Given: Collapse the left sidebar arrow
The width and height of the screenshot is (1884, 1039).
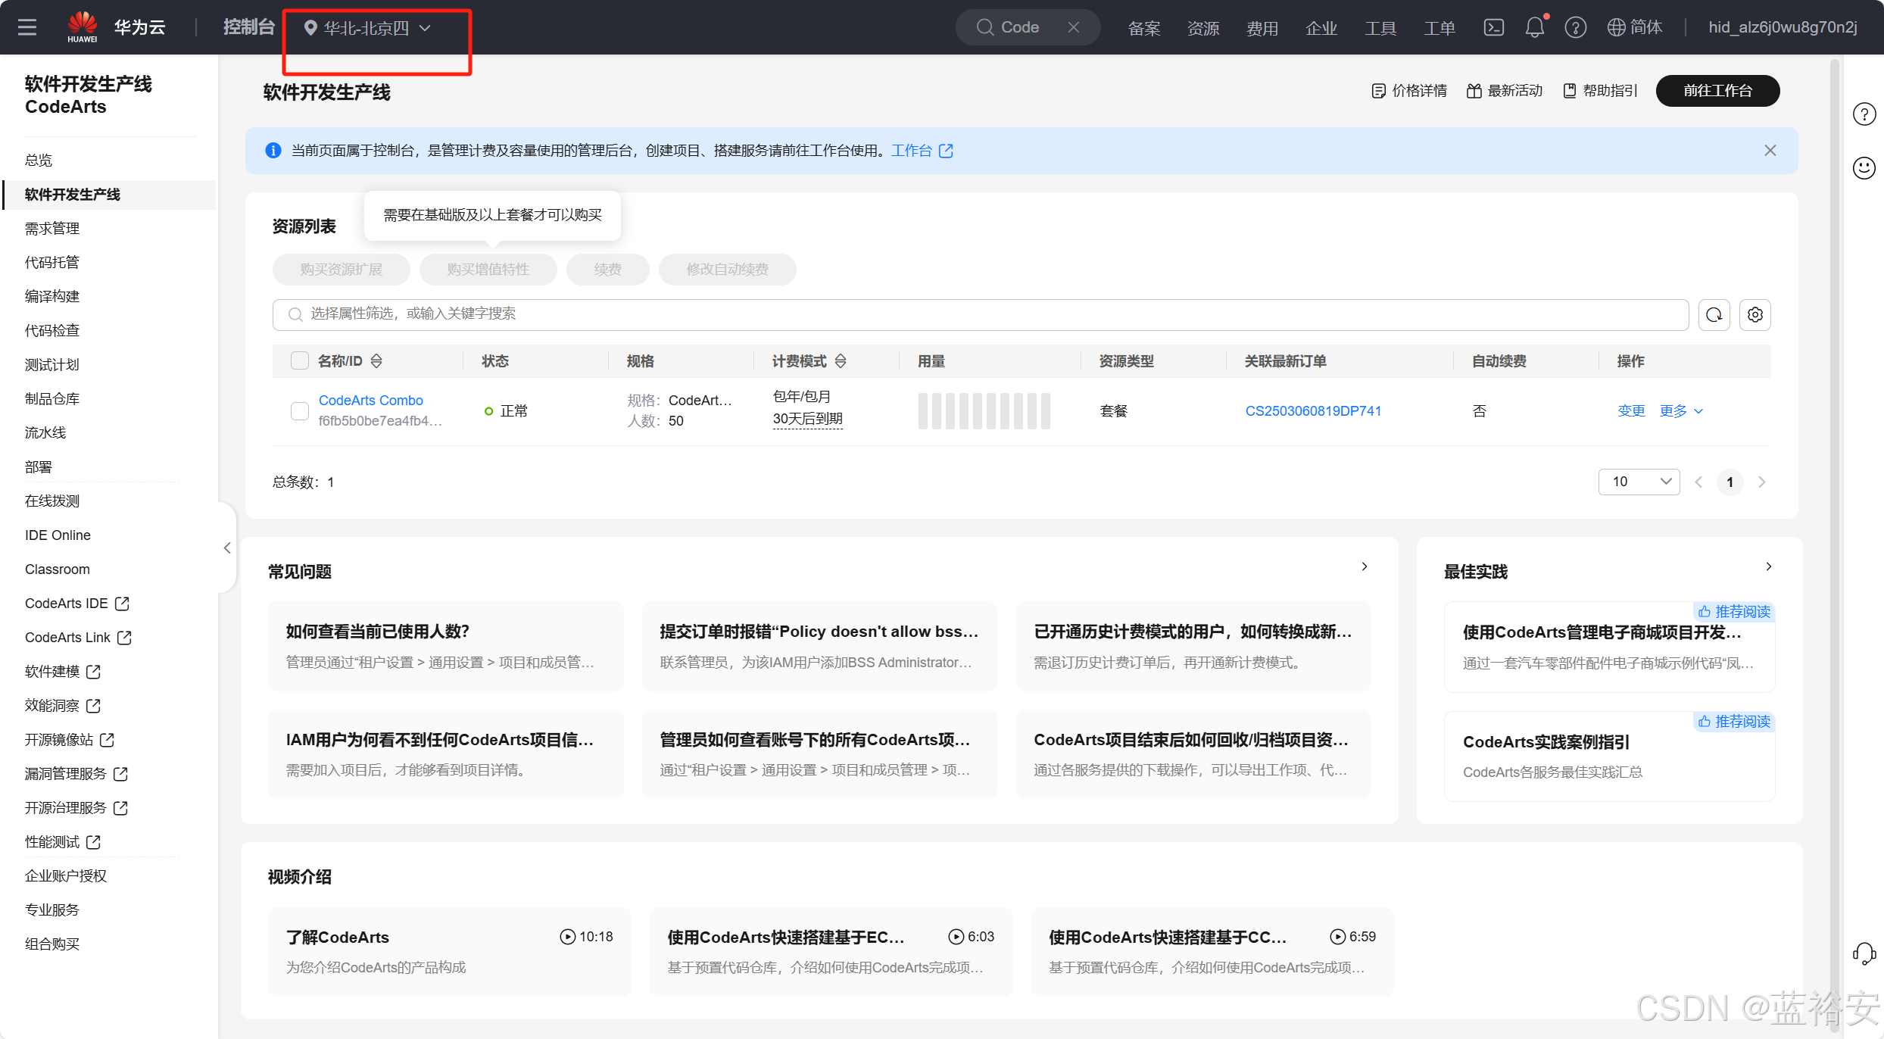Looking at the screenshot, I should (x=227, y=548).
